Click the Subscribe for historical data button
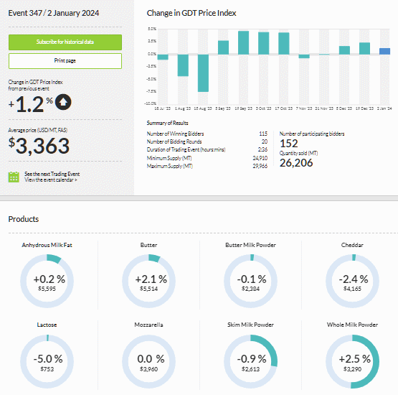 [x=65, y=42]
